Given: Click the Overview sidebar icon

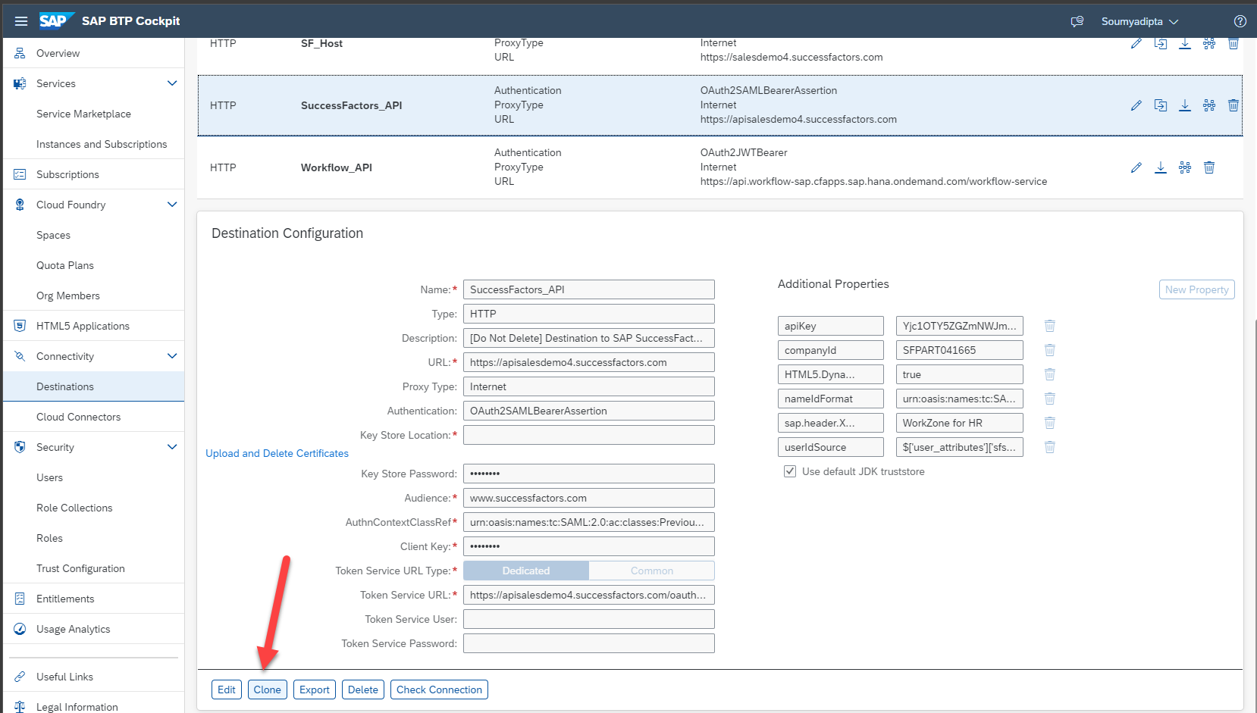Looking at the screenshot, I should (20, 53).
